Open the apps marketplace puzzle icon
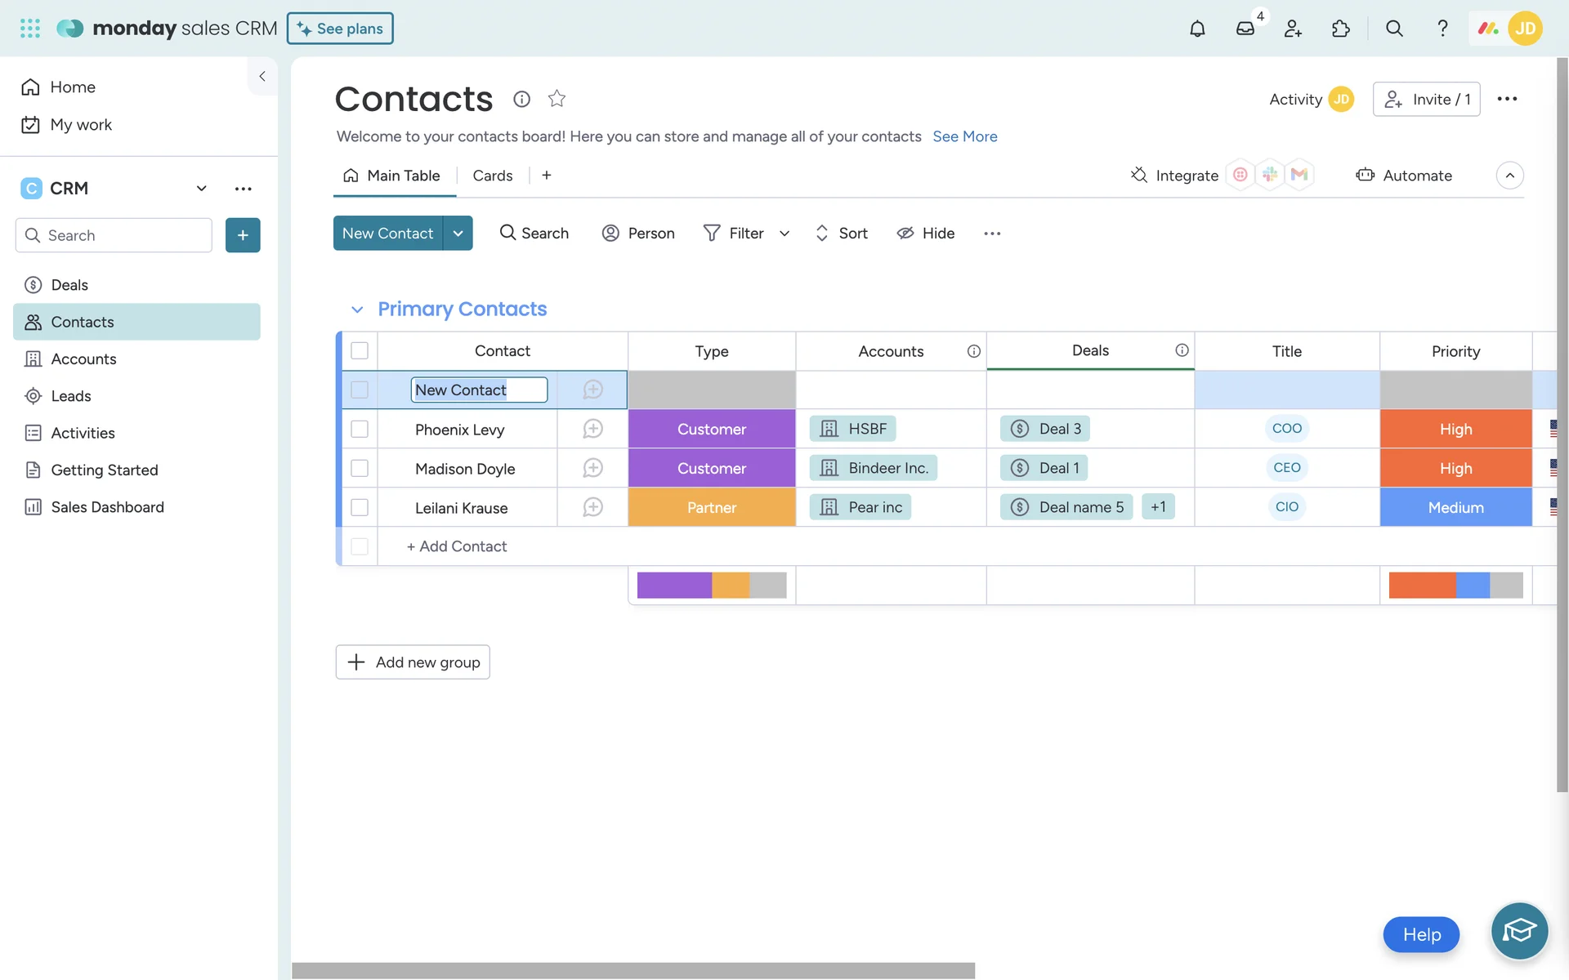The width and height of the screenshot is (1569, 980). tap(1341, 29)
